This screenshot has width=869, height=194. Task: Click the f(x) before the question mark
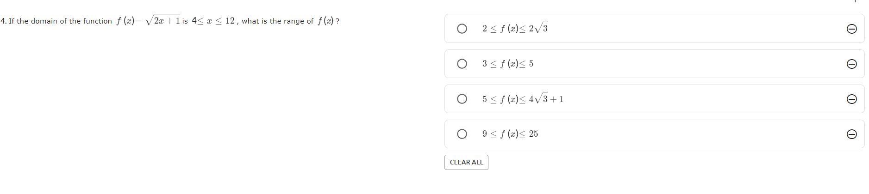tap(325, 21)
